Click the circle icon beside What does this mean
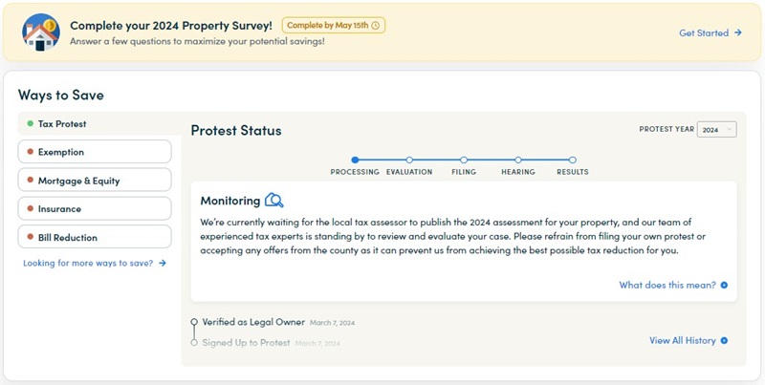 (724, 285)
